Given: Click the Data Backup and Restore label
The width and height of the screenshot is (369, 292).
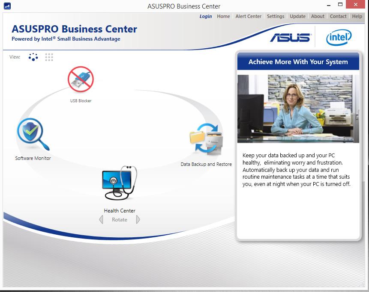Looking at the screenshot, I should click(206, 164).
